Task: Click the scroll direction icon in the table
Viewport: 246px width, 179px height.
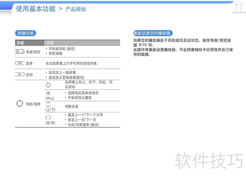Action: tap(48, 85)
